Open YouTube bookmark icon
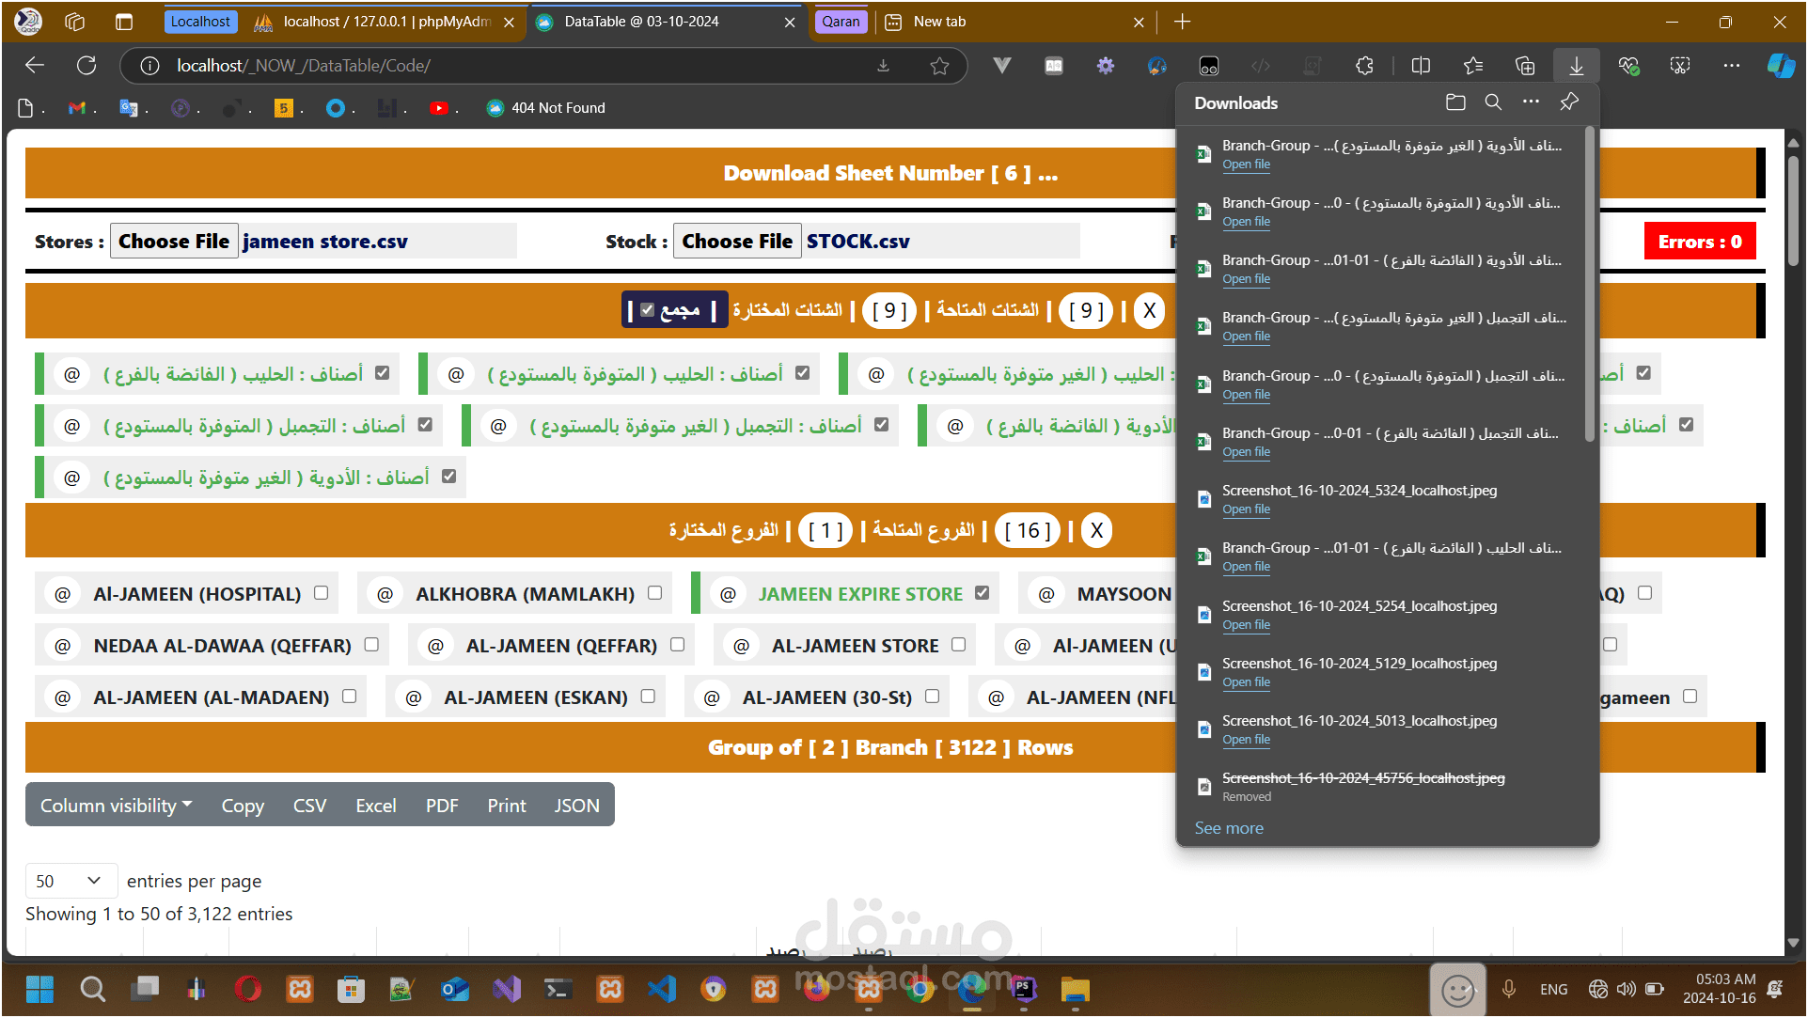Viewport: 1808px width, 1018px height. click(x=438, y=108)
